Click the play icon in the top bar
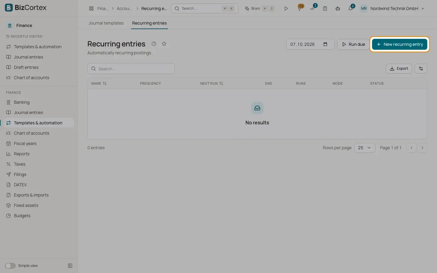This screenshot has width=437, height=273. (286, 8)
